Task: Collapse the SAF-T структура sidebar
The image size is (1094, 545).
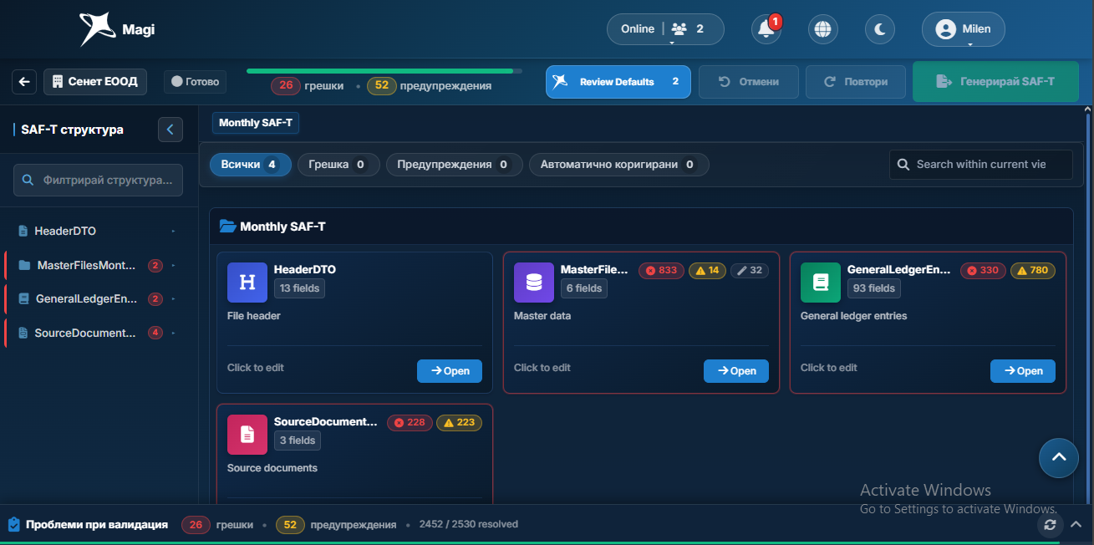Action: [x=170, y=130]
